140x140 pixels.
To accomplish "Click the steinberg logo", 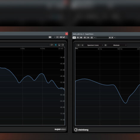I will coord(81,130).
